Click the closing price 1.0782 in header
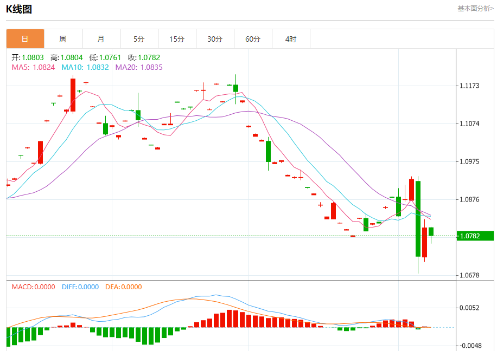The height and width of the screenshot is (351, 497). click(x=149, y=57)
